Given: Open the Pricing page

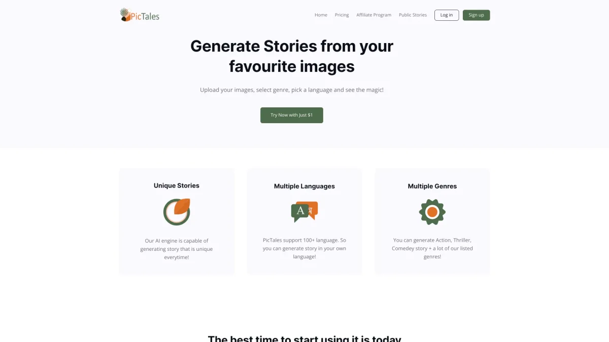Looking at the screenshot, I should click(342, 15).
